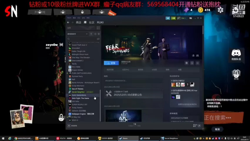
Task: Add Fear Surrounds to favorites star
Action: pos(197,63)
